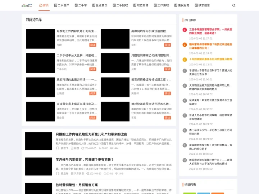Click 阅读 button for 二手手机平台大比拼
Image resolution: width=259 pixels, height=194 pixels.
93,69
